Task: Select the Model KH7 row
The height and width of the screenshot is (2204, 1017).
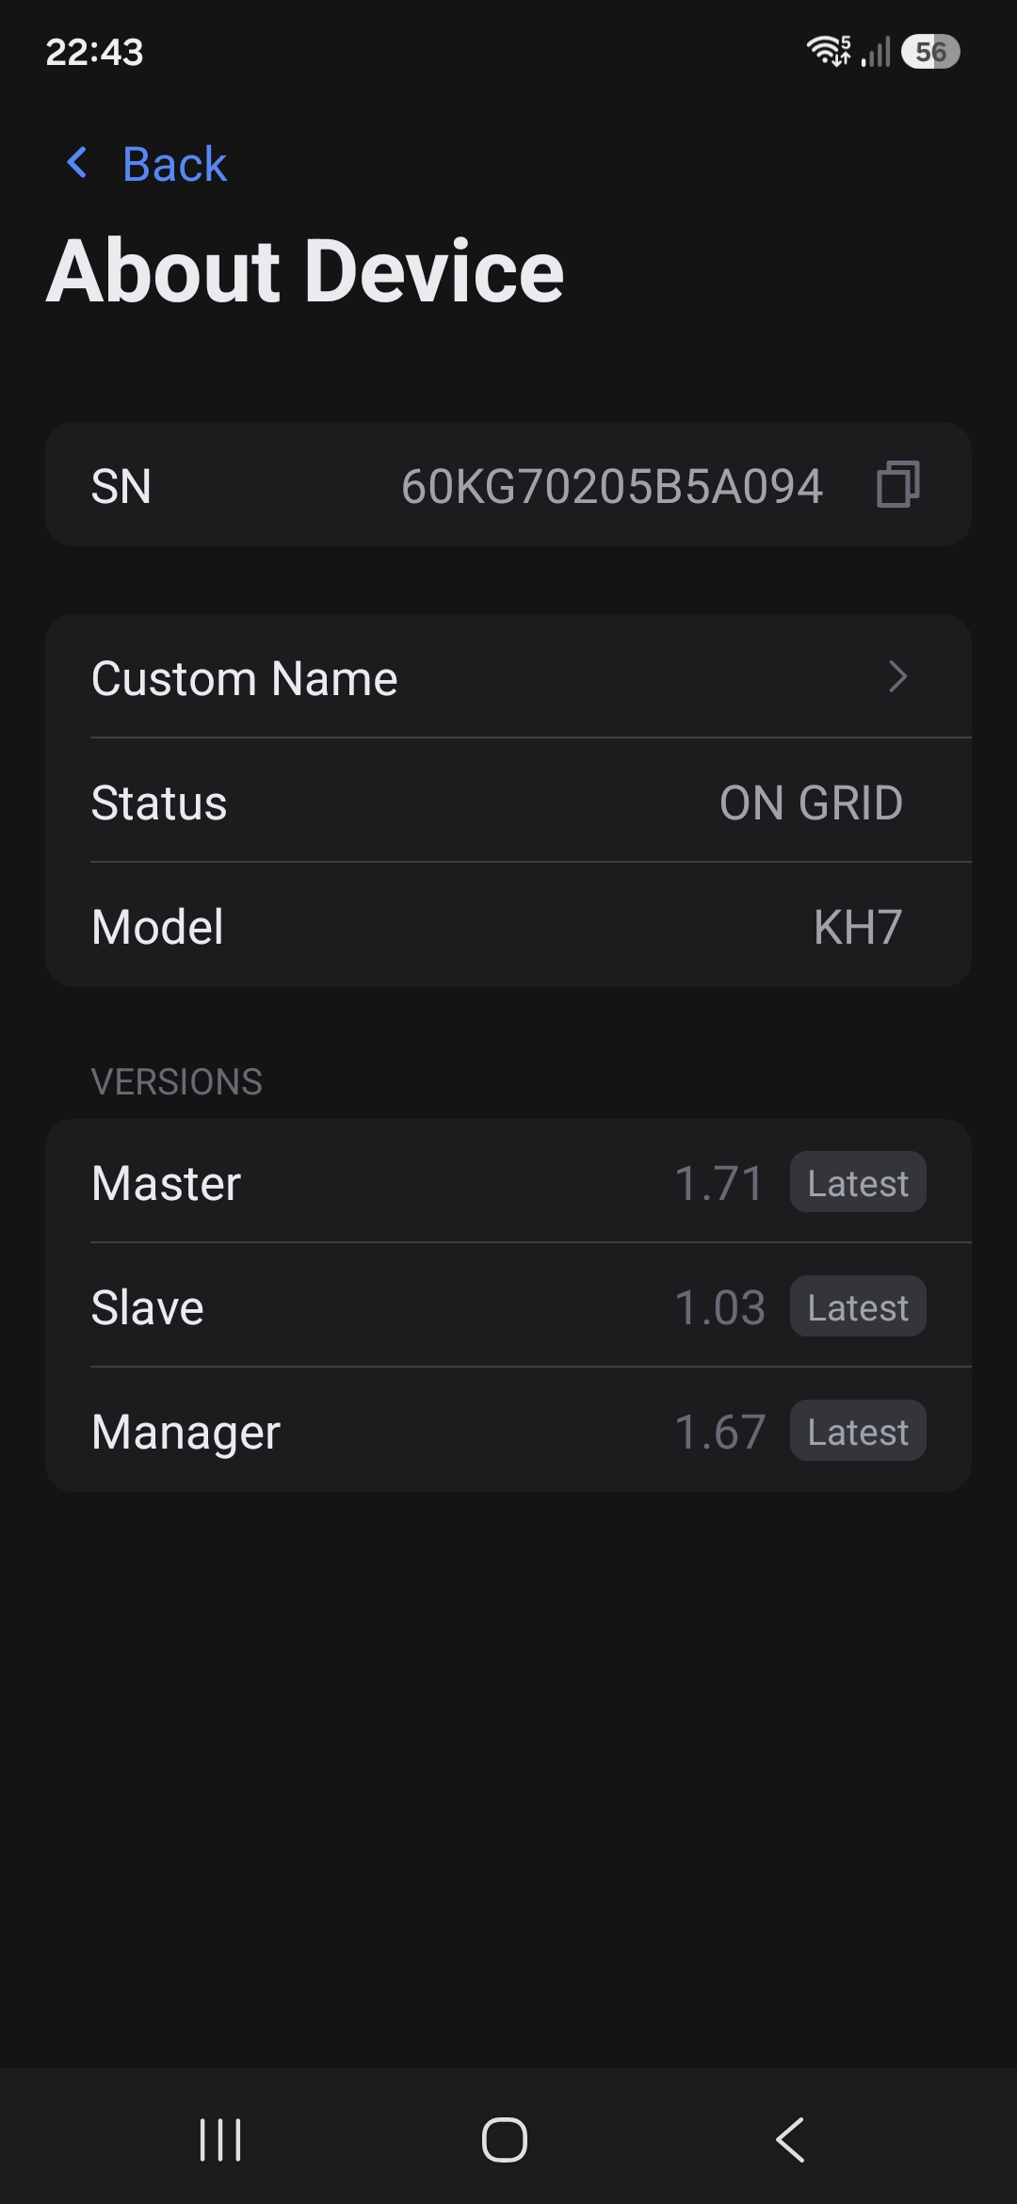Action: 508,926
